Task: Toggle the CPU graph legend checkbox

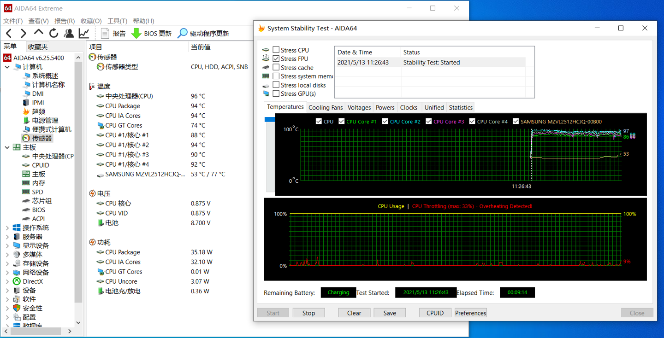Action: 319,121
